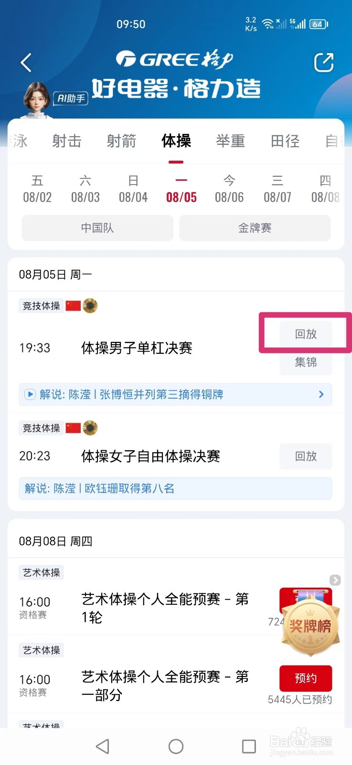Viewport: 352px width, 765px height.
Task: Open the share icon at top right
Action: click(323, 63)
